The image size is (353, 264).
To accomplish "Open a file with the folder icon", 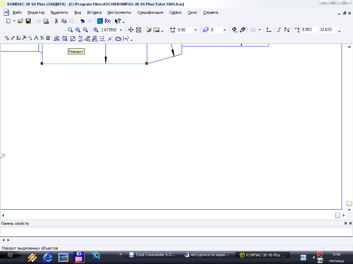I will (20, 21).
